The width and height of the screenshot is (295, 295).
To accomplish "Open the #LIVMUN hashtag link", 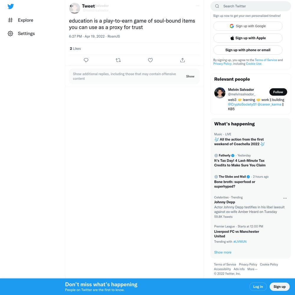I will click(x=240, y=242).
